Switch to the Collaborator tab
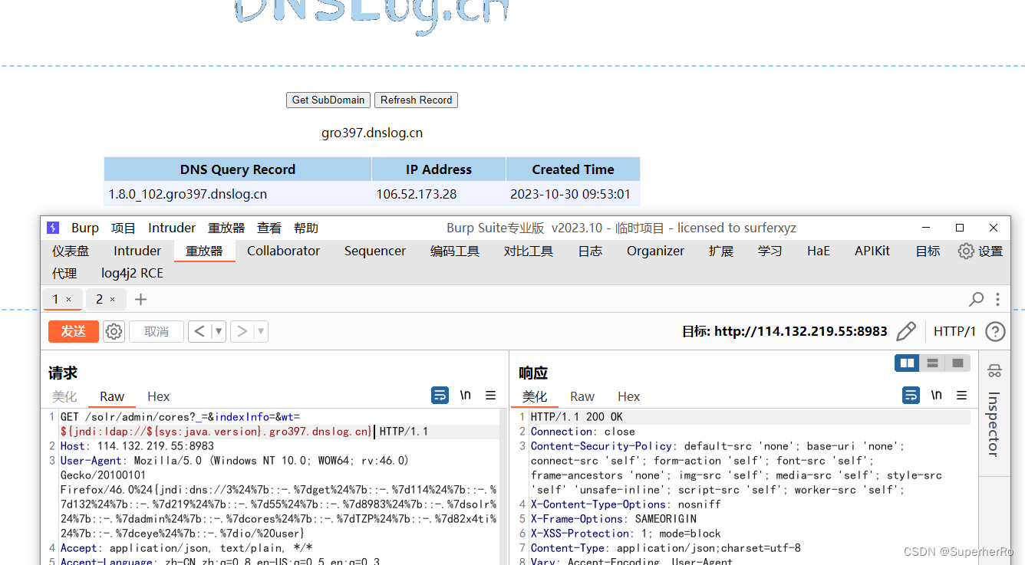This screenshot has height=565, width=1025. point(283,251)
